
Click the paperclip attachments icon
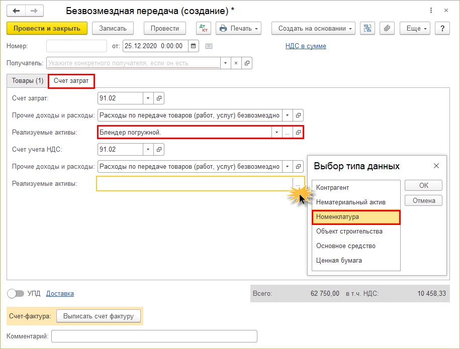click(387, 29)
